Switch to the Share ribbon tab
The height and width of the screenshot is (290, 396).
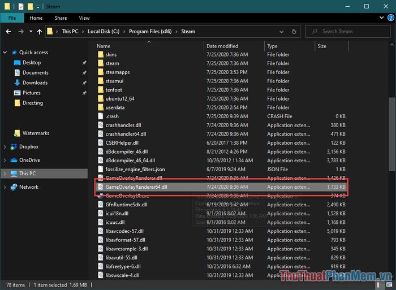[x=61, y=18]
